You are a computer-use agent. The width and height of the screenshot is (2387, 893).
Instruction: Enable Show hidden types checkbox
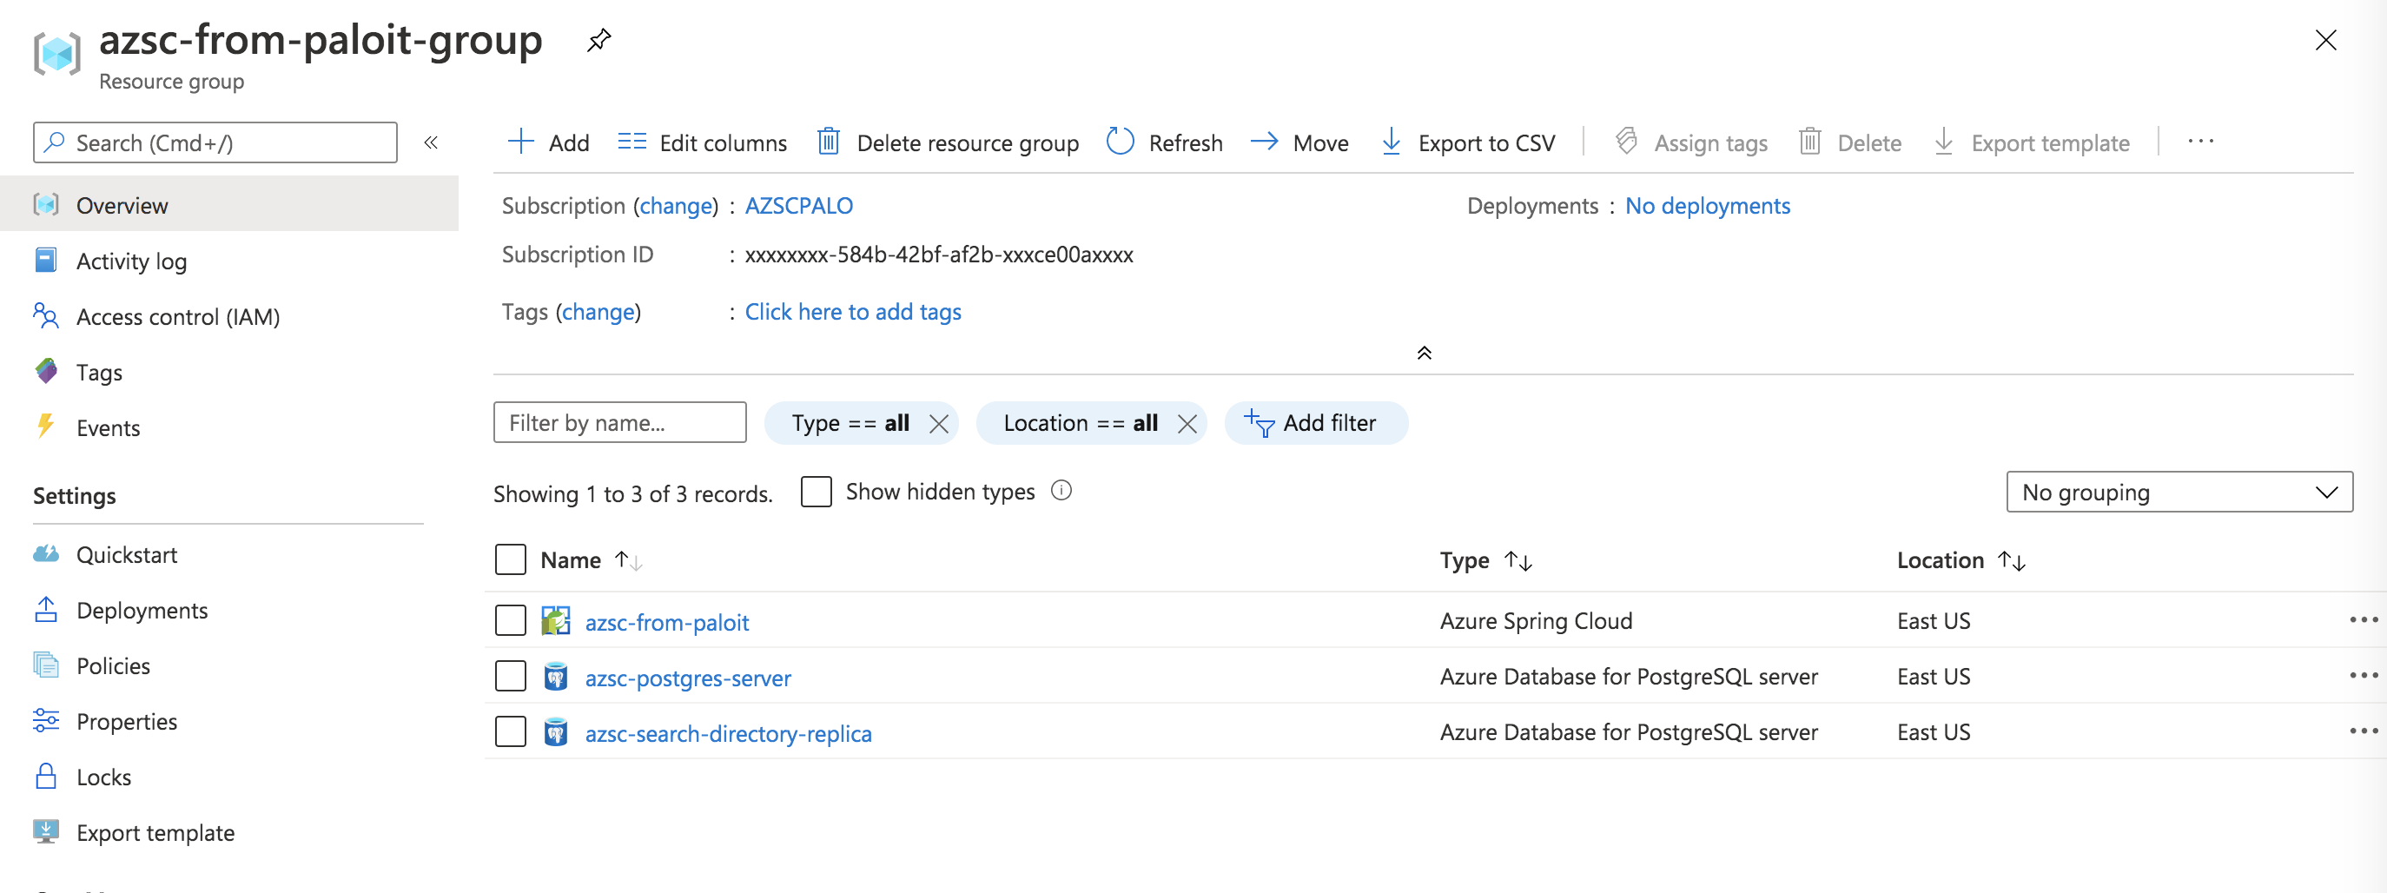816,492
